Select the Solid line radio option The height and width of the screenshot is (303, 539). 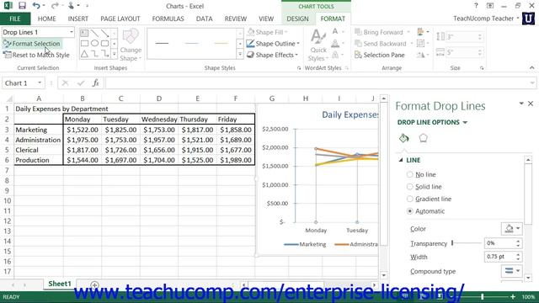coord(409,187)
